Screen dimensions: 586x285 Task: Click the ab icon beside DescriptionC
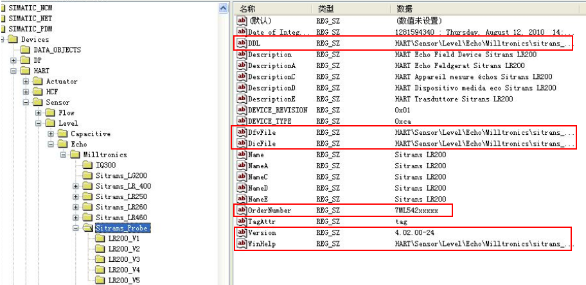[242, 76]
